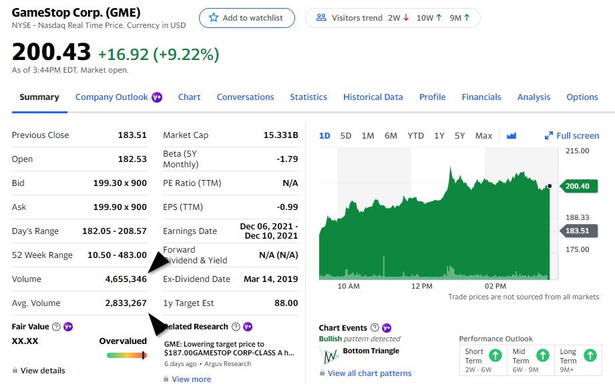615x384 pixels.
Task: Open the Financials tab
Action: tap(481, 97)
